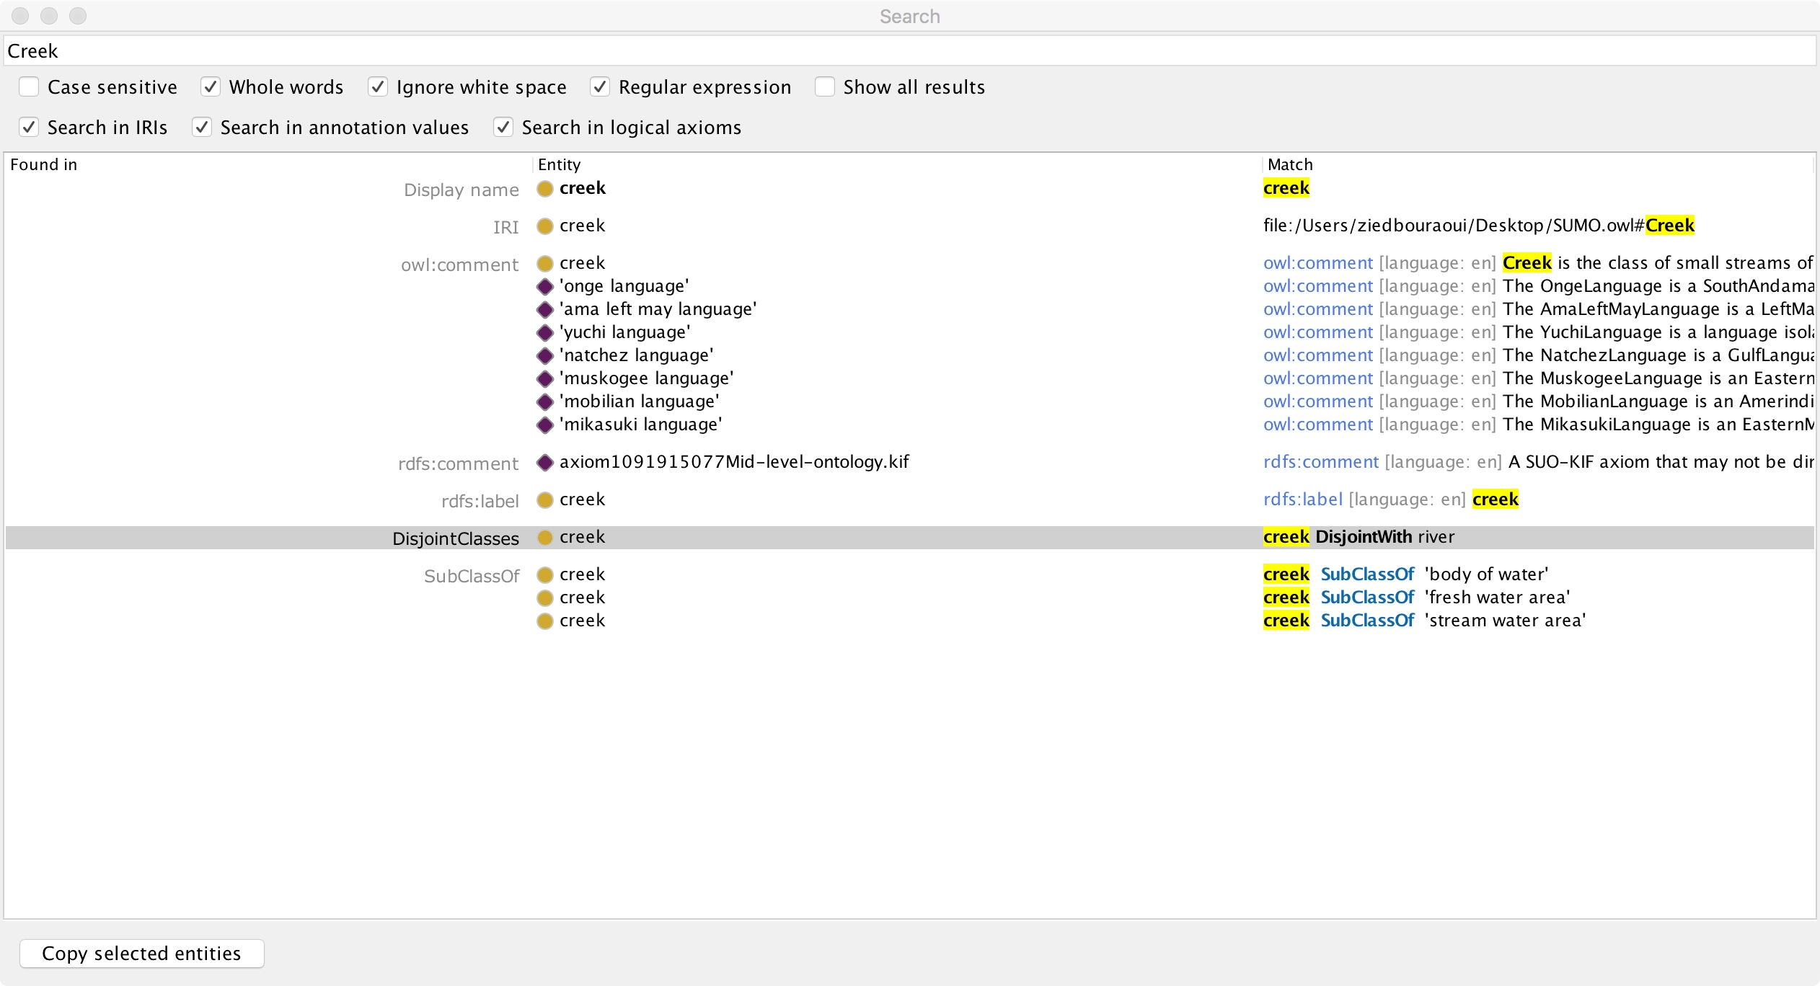Click the SubClassOf label in Found in column
The height and width of the screenshot is (986, 1820).
tap(472, 576)
